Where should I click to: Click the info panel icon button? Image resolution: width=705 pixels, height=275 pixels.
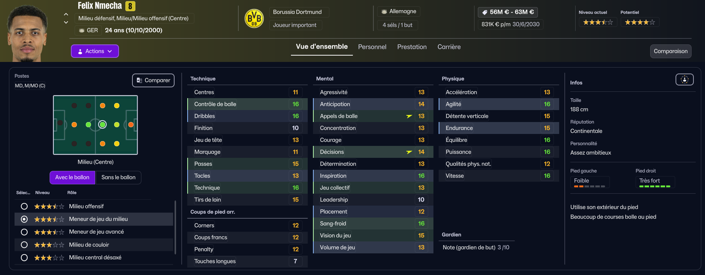pos(684,79)
